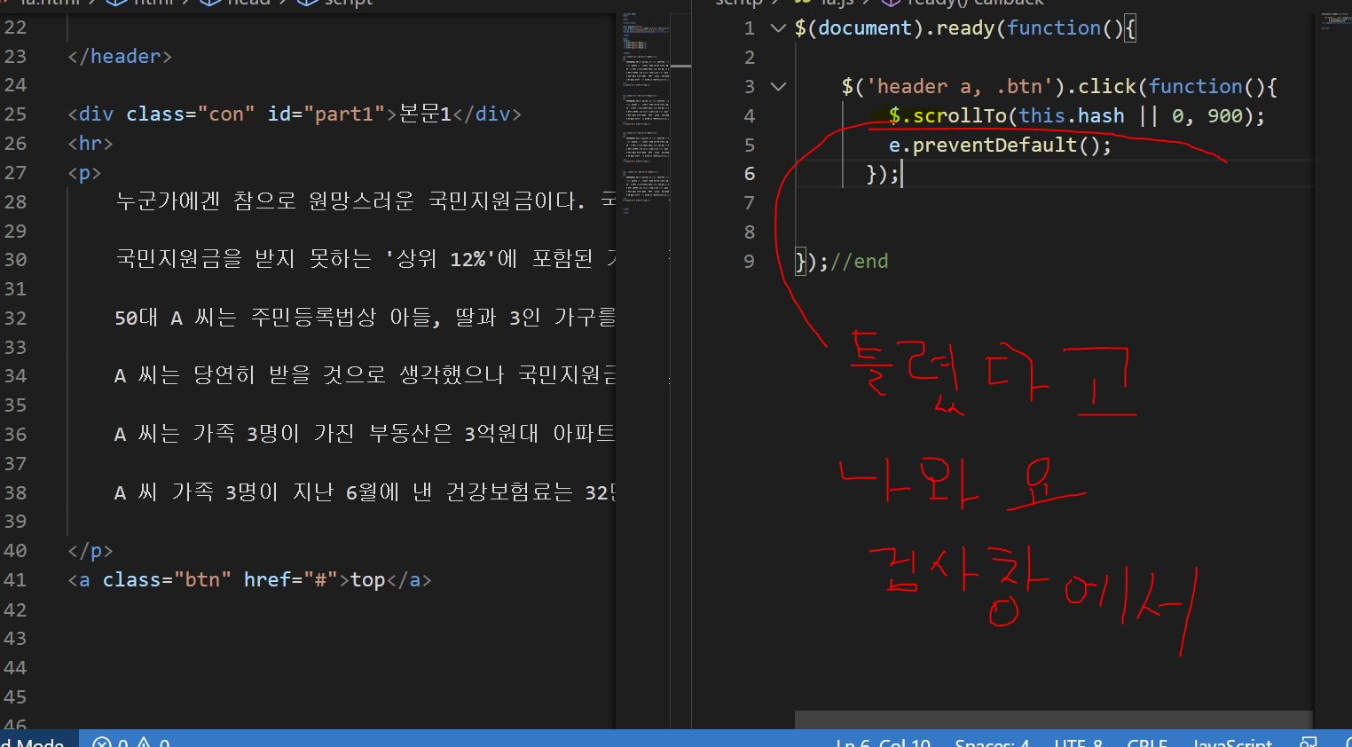This screenshot has width=1352, height=747.
Task: Select JS line via gutter number 8
Action: coord(750,232)
